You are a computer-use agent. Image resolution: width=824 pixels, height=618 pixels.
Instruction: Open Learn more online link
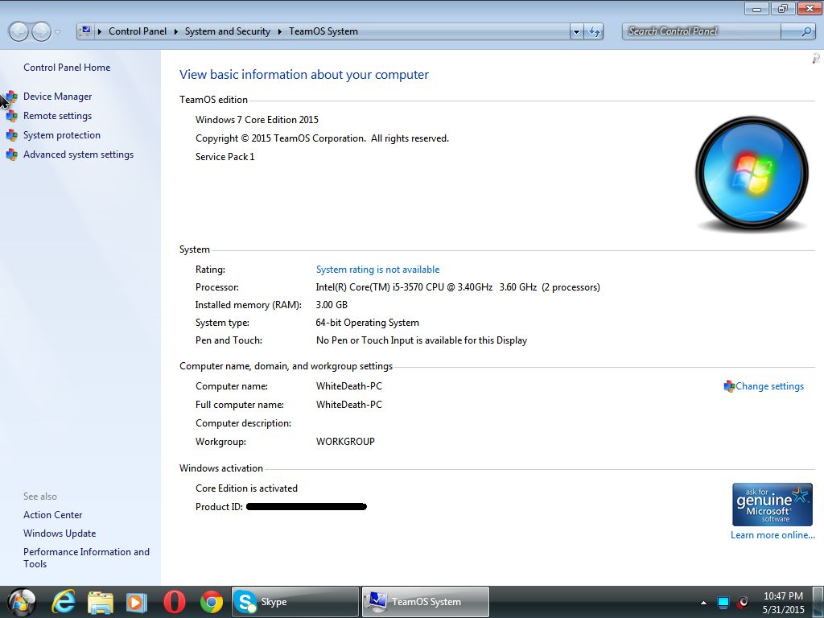tap(772, 535)
